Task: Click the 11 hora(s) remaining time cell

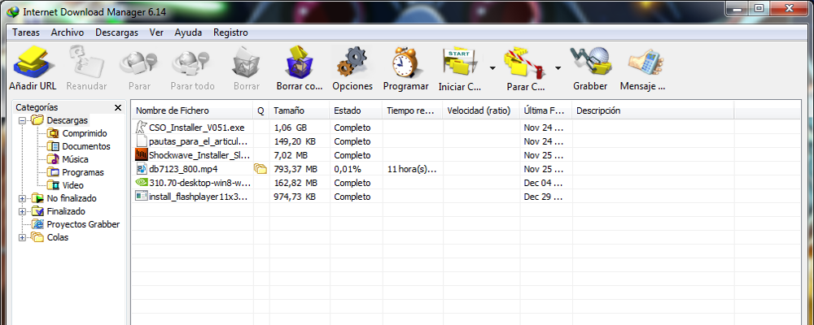Action: 412,169
